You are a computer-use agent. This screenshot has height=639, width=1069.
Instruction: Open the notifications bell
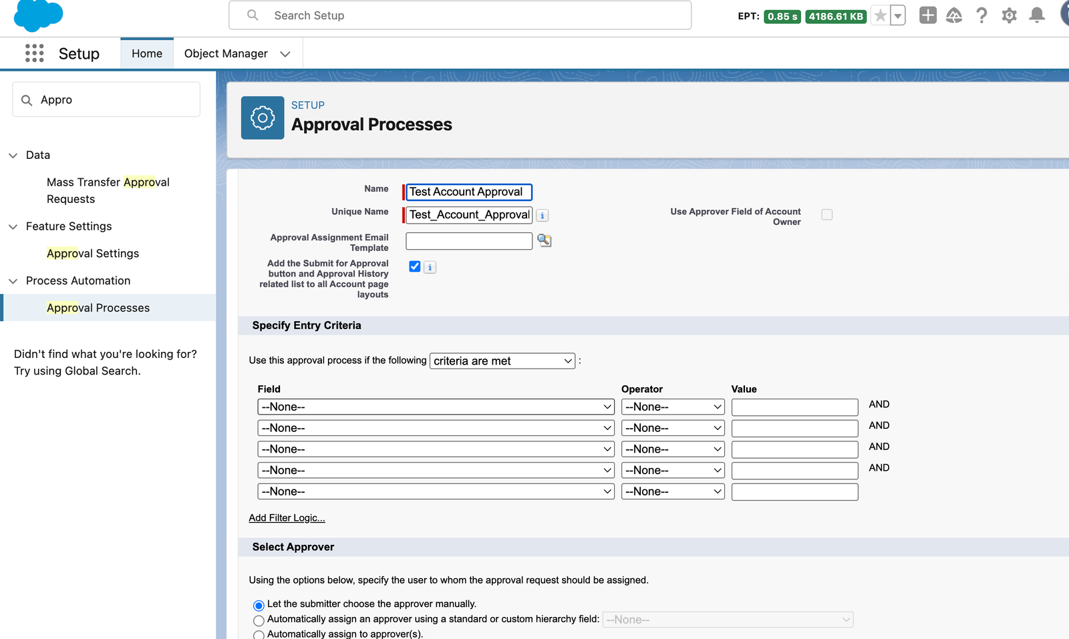click(x=1037, y=15)
